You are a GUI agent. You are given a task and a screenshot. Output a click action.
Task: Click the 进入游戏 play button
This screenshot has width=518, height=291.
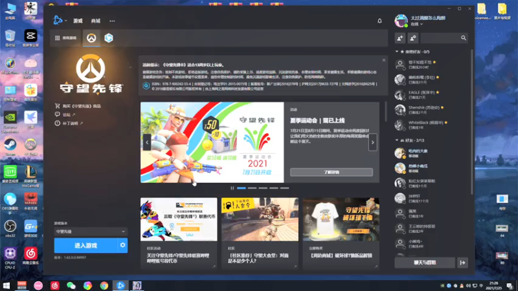[x=86, y=246]
